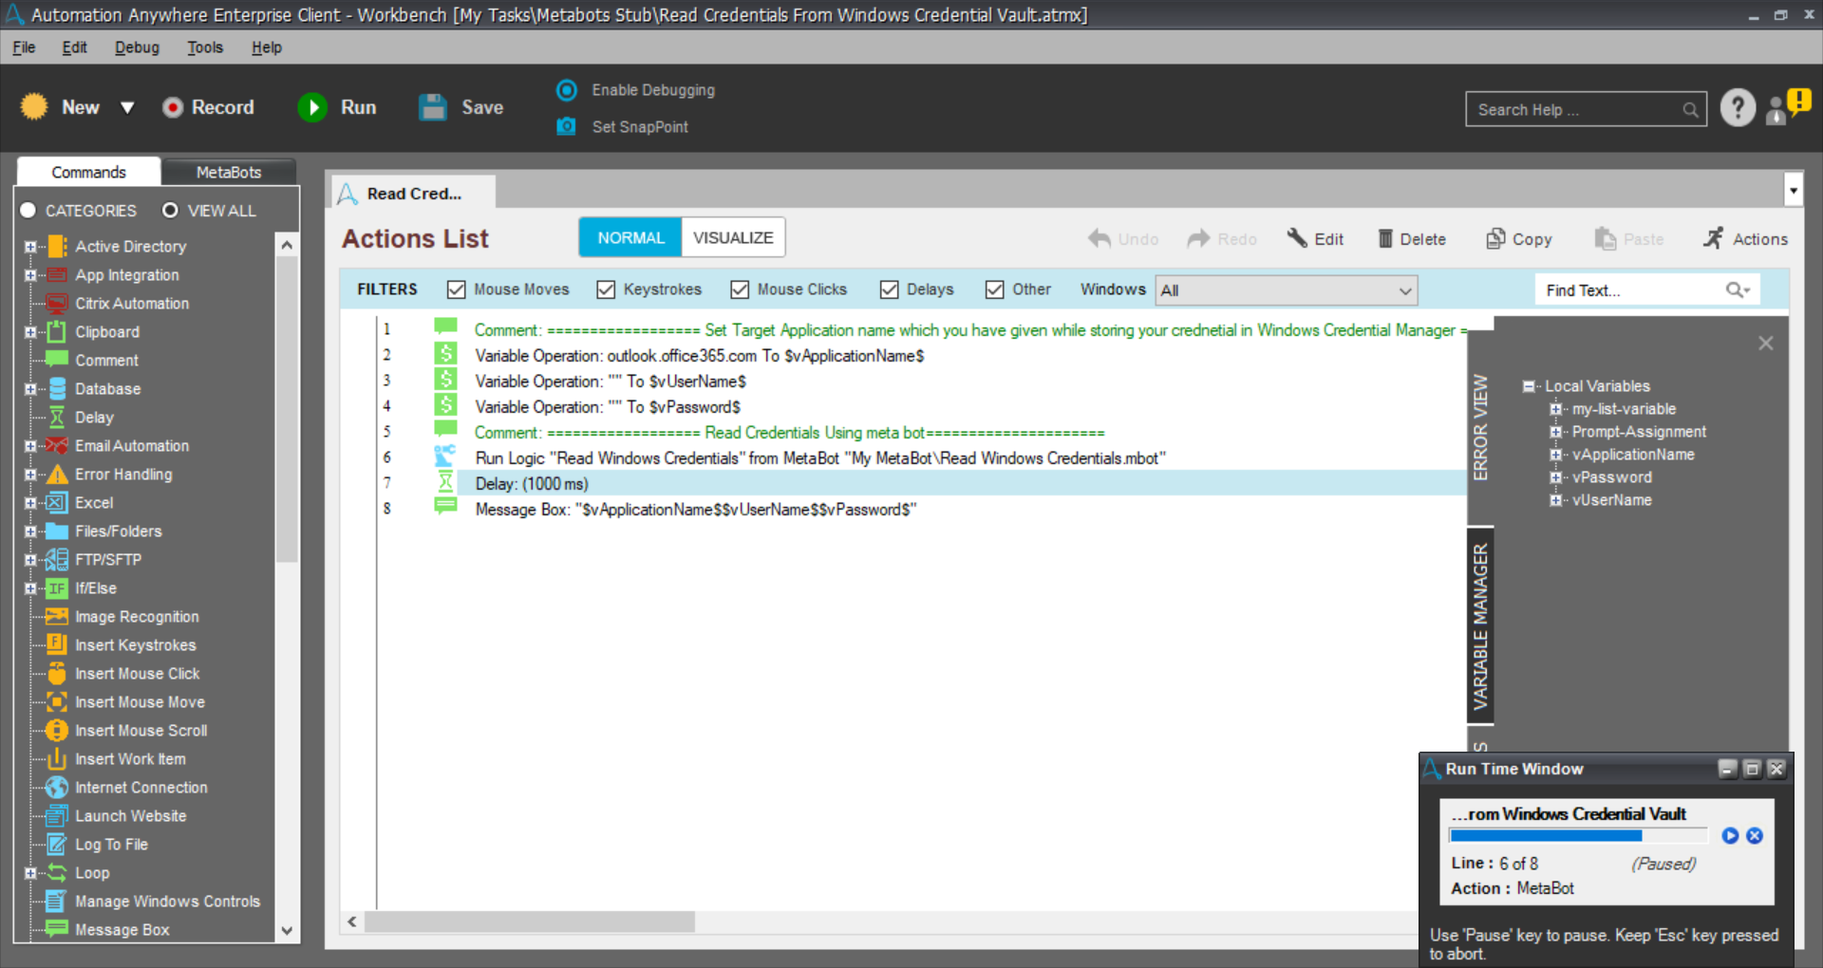Image resolution: width=1823 pixels, height=968 pixels.
Task: Open the Edit menu
Action: click(x=74, y=47)
